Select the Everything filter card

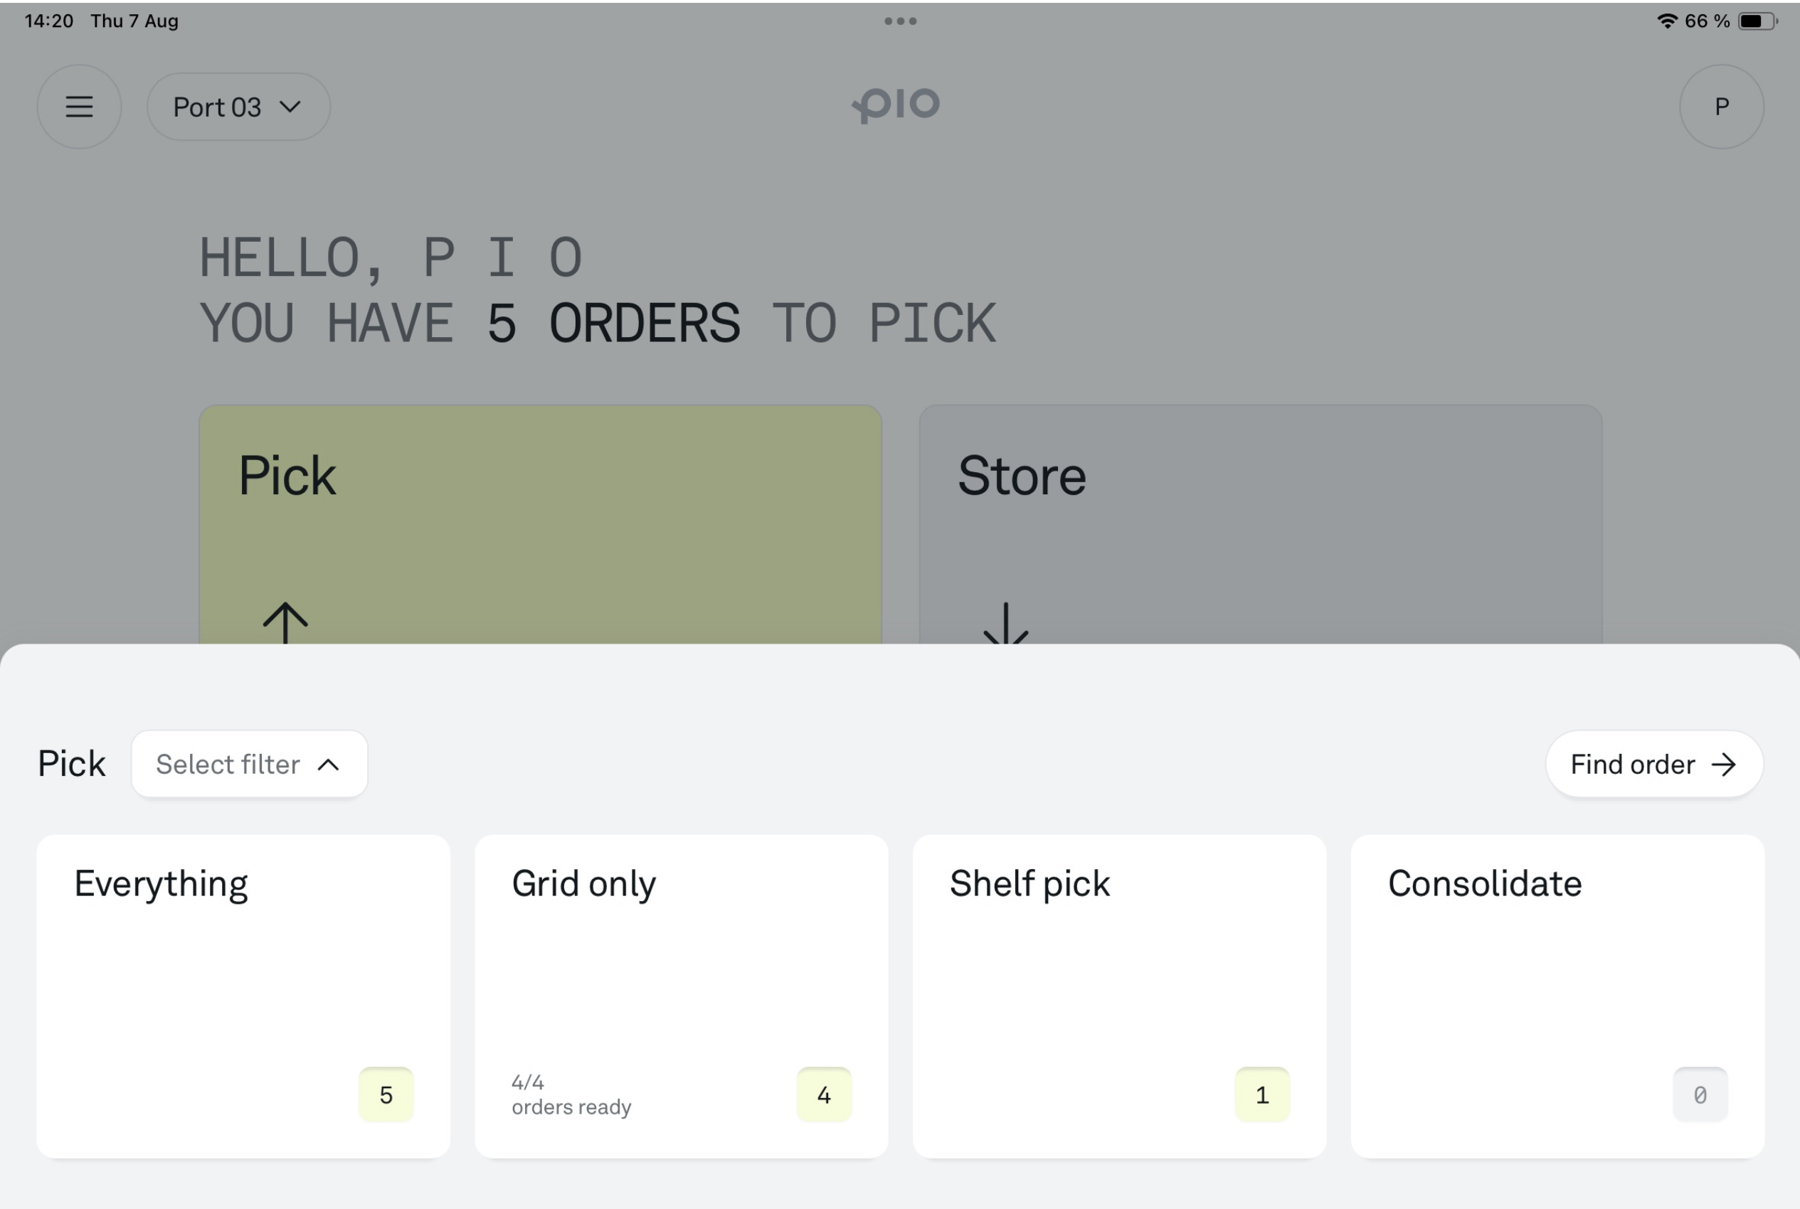[x=243, y=996]
